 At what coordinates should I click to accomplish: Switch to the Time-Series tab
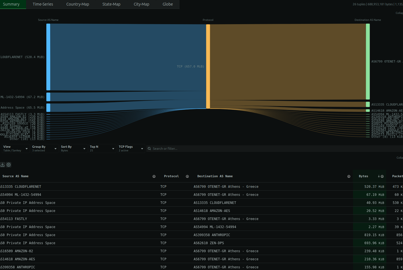(43, 4)
